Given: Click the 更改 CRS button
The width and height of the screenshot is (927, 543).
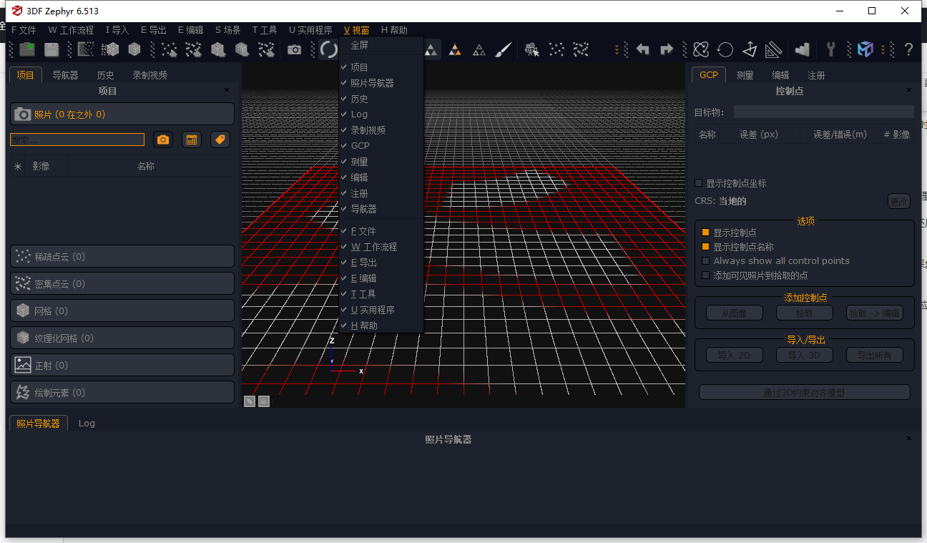Looking at the screenshot, I should (898, 201).
